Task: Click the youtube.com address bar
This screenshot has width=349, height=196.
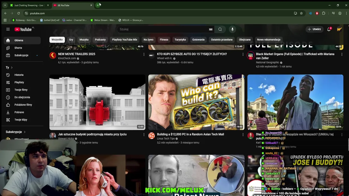Action: 158,13
